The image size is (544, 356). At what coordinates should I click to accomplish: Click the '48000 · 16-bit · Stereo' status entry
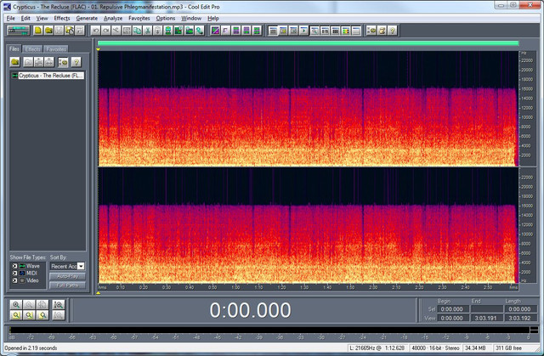(x=435, y=348)
